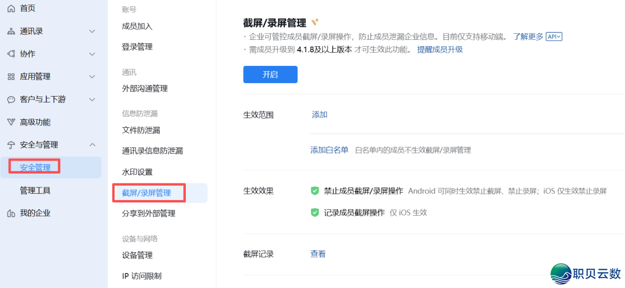Click the My Enterprise (我的企业) icon
625x288 pixels.
11,213
